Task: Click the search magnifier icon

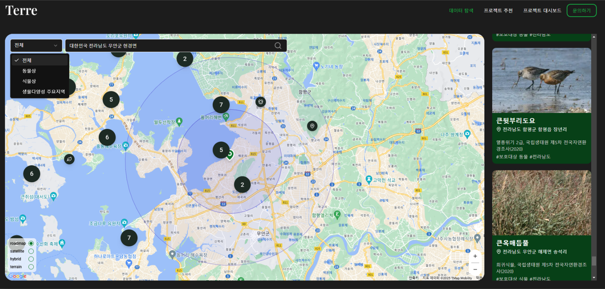Action: point(278,46)
